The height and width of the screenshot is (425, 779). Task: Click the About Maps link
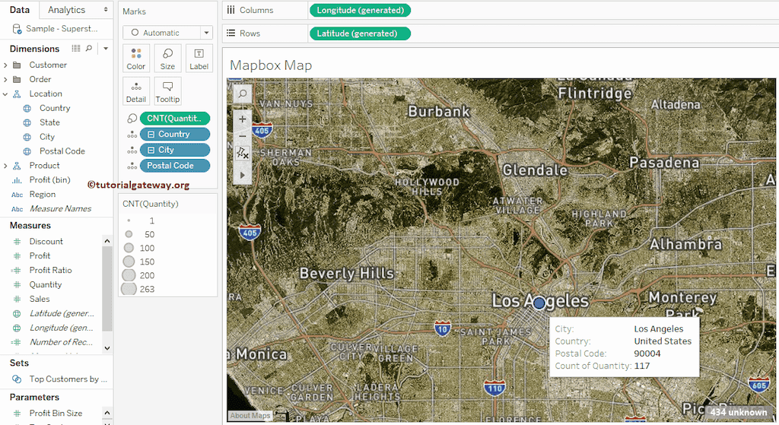tap(250, 415)
